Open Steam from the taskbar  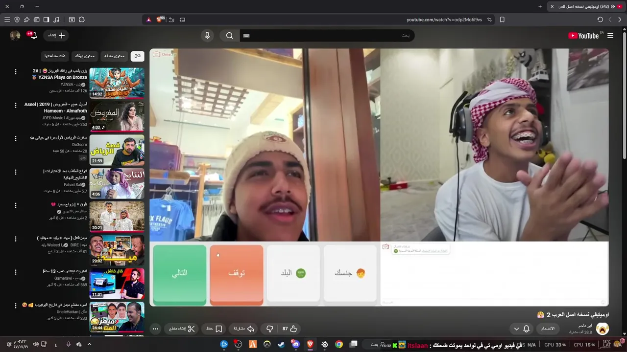(281, 344)
